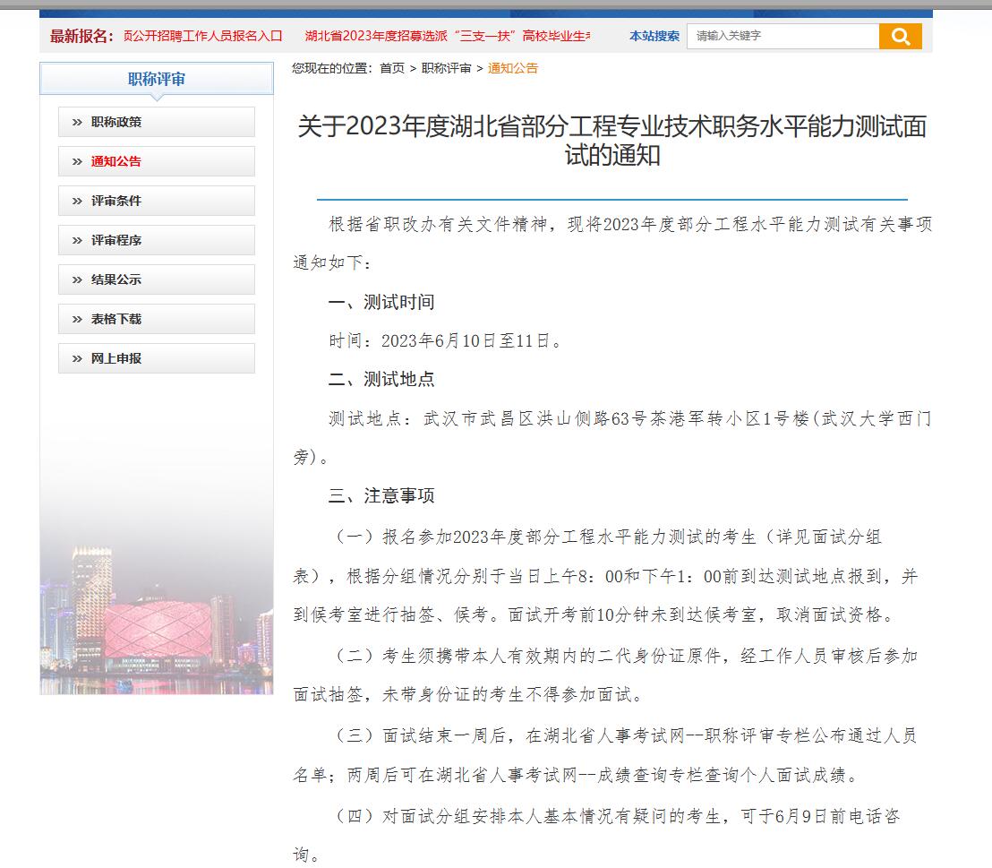Image resolution: width=992 pixels, height=868 pixels.
Task: Click the double-chevron icon beside 职称政策
Action: (77, 122)
